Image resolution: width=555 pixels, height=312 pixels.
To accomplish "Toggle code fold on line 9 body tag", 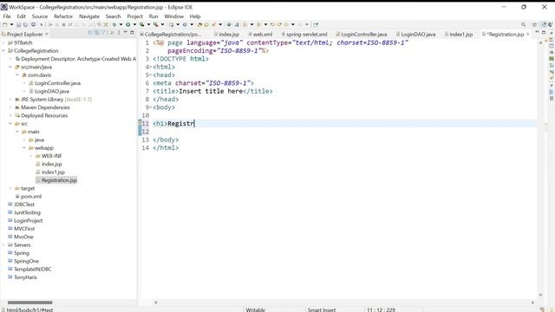I will pyautogui.click(x=151, y=107).
